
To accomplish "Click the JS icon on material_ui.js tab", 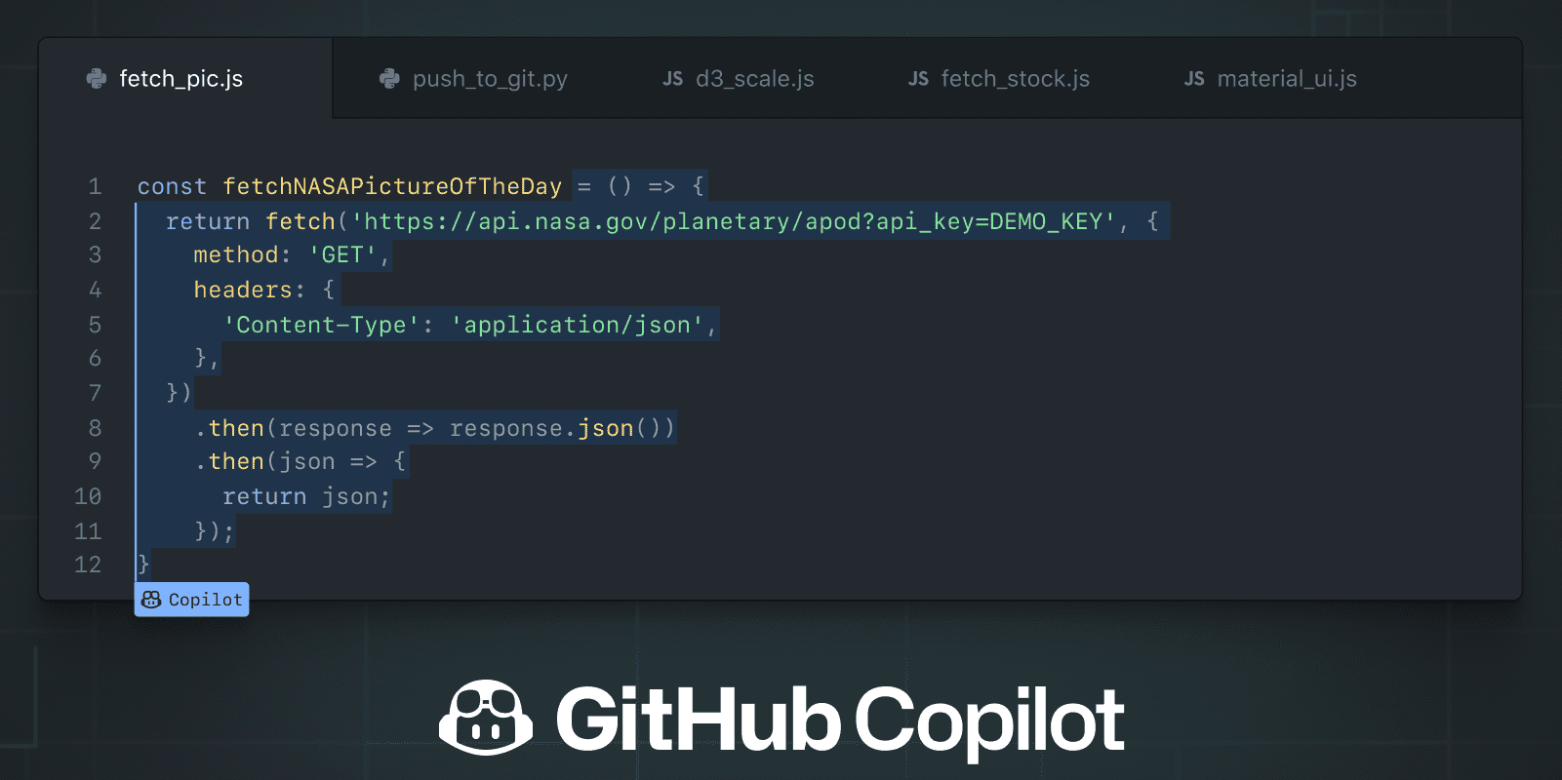I will pyautogui.click(x=1194, y=78).
